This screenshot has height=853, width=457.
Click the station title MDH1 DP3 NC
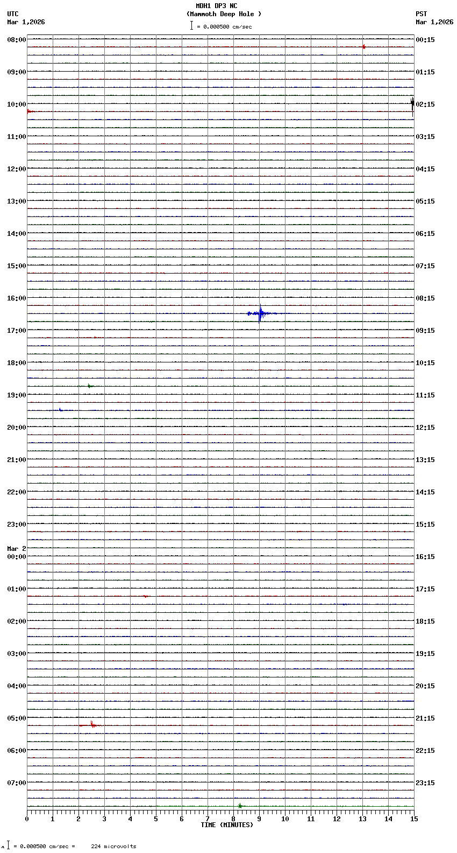click(x=216, y=6)
